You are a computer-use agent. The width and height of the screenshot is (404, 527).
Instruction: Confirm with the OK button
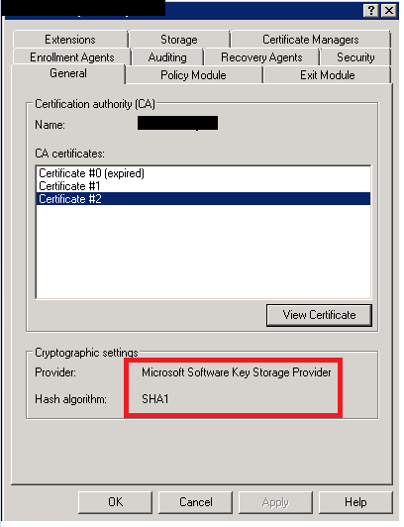point(115,502)
